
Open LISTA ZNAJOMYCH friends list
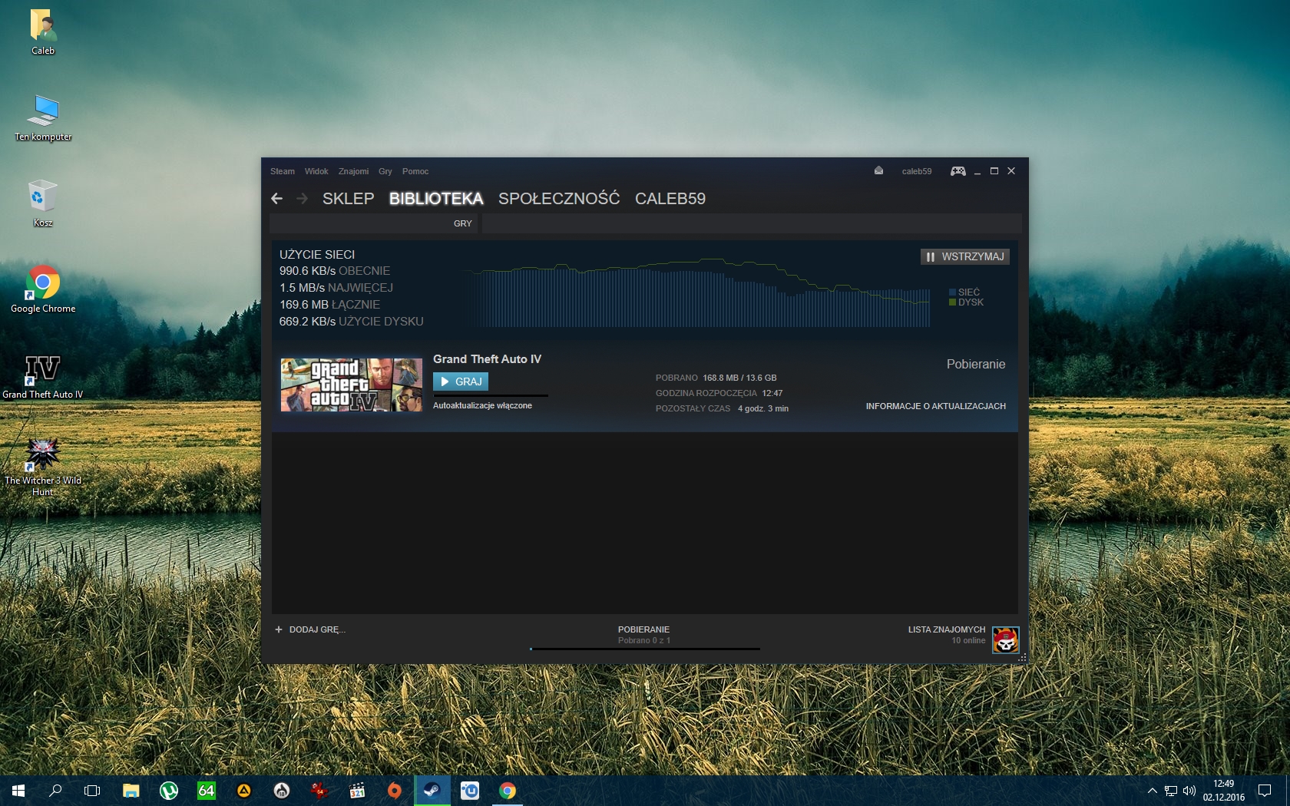[947, 629]
